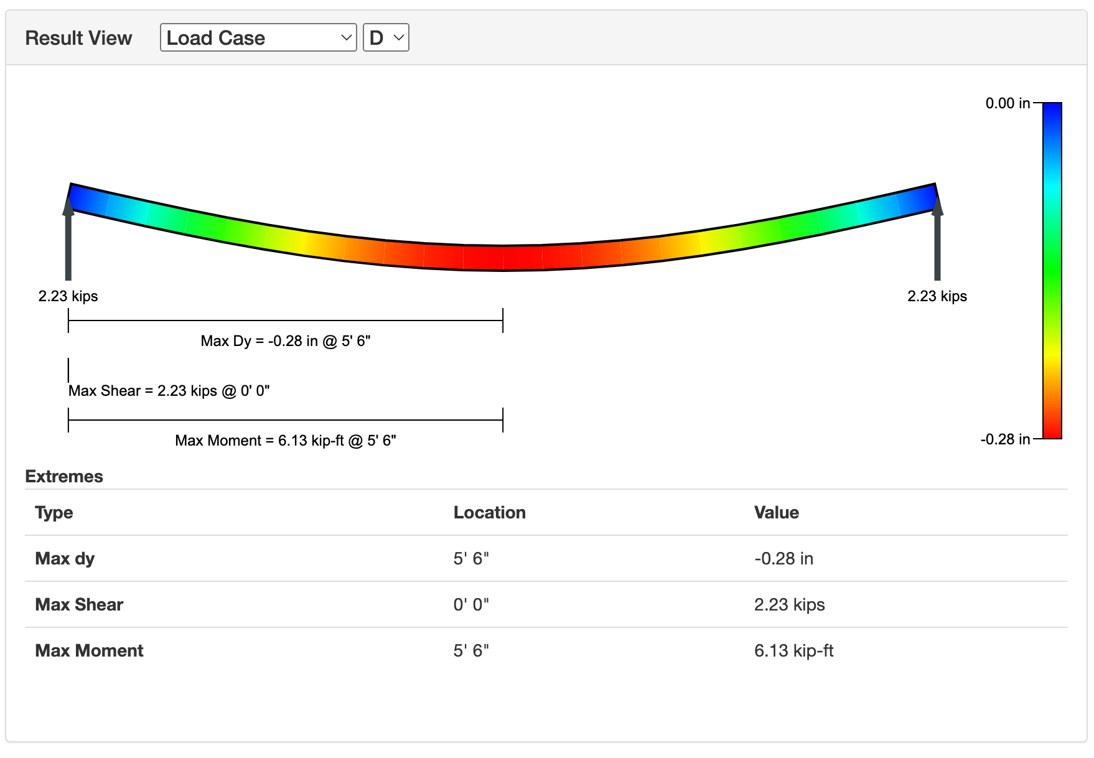Click the left 2.23 kips reaction label
The height and width of the screenshot is (758, 1094).
click(x=68, y=296)
